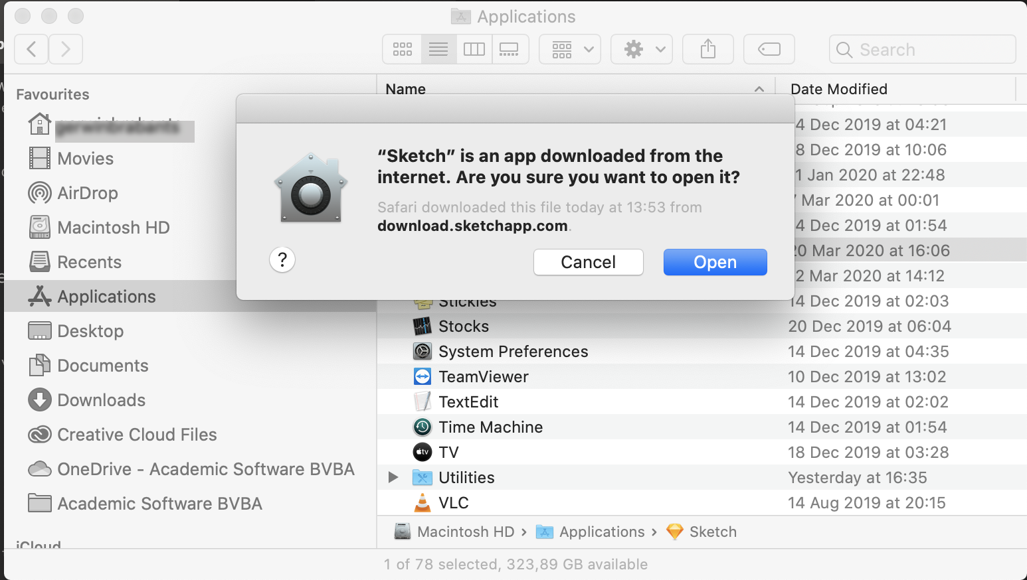Switch to list view
1027x580 pixels.
(x=438, y=49)
